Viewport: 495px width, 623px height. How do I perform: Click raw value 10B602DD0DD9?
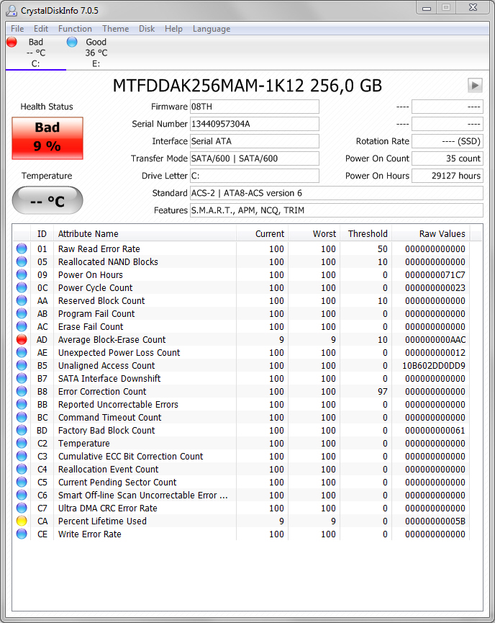[433, 366]
